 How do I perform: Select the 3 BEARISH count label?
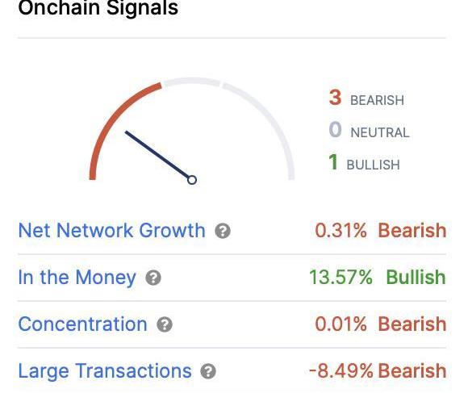[x=366, y=98]
